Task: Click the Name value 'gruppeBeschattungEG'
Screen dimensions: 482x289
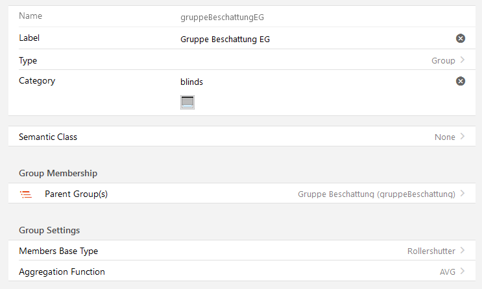Action: (222, 17)
